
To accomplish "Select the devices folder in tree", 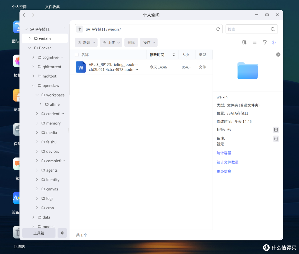I will [x=53, y=151].
